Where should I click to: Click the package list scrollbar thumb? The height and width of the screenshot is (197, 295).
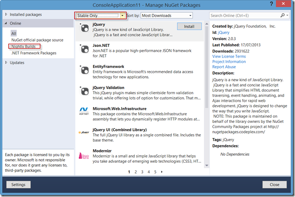(x=207, y=67)
